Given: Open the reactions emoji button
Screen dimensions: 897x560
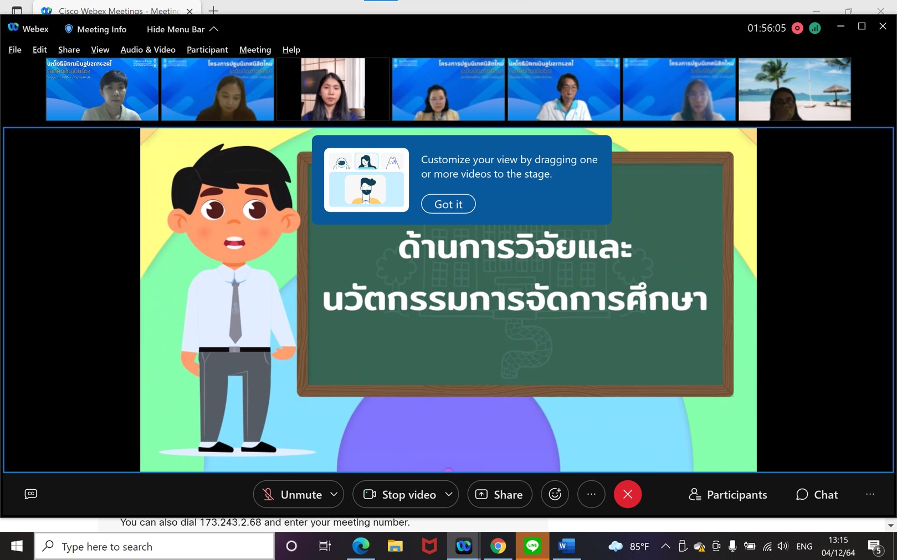Looking at the screenshot, I should (555, 494).
